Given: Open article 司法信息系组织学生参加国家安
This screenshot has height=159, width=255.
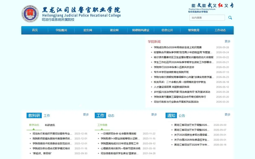Looking at the screenshot, I should [120, 153].
